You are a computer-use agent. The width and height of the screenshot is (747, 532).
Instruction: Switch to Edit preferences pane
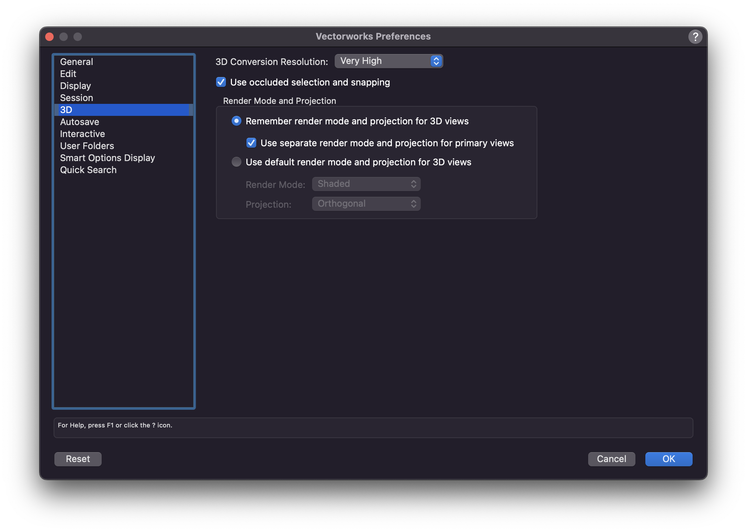click(x=68, y=74)
